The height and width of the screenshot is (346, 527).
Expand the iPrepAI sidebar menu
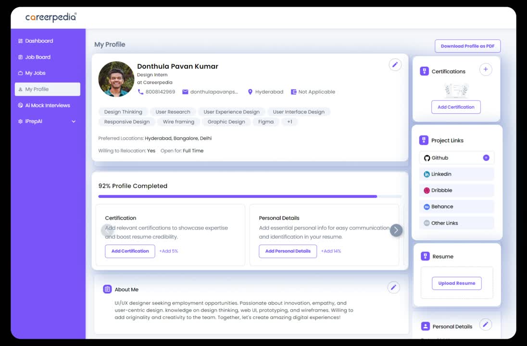[x=73, y=121]
